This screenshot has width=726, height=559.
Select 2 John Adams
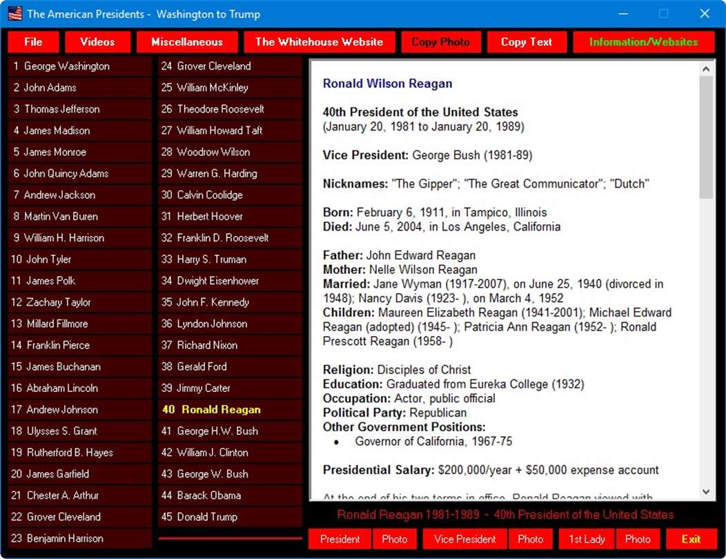[x=80, y=88]
